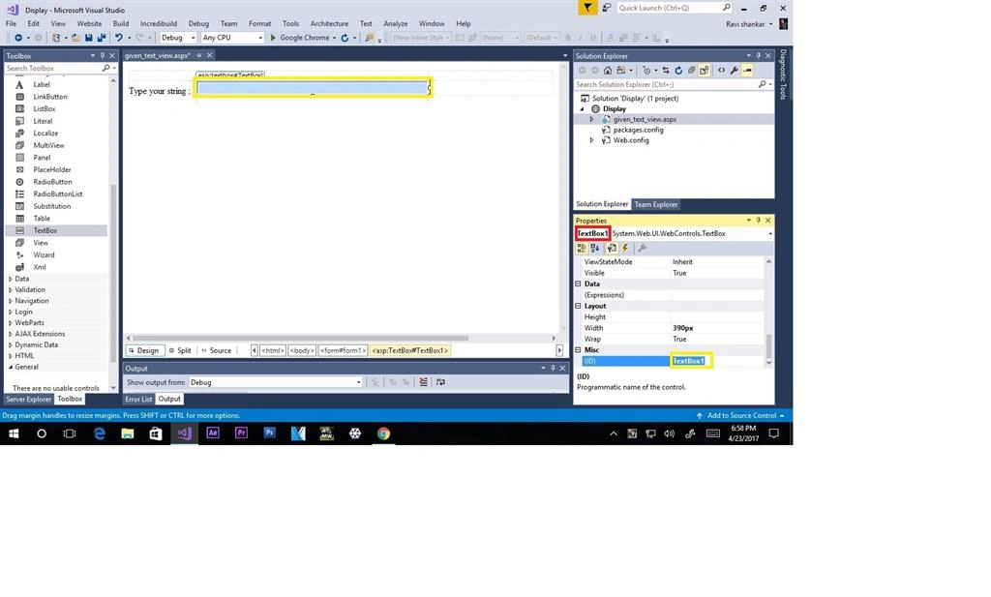Expand the given_text_view.aspx tree node
Screen dimensions: 991x597
tap(592, 119)
